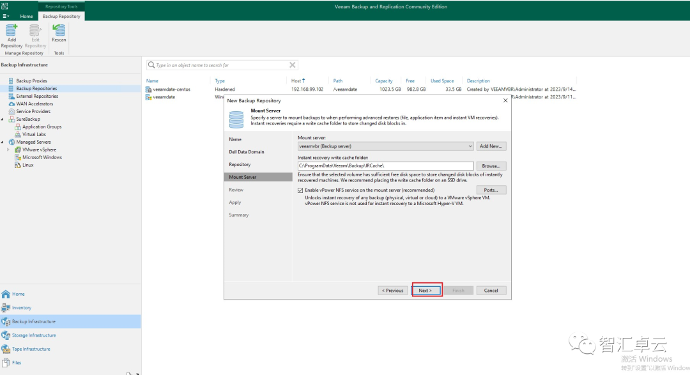Sort repositories by Type column
The height and width of the screenshot is (375, 690).
(220, 81)
